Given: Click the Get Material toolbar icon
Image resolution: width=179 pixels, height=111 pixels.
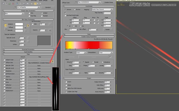Looking at the screenshot, I should click(x=3, y=4).
